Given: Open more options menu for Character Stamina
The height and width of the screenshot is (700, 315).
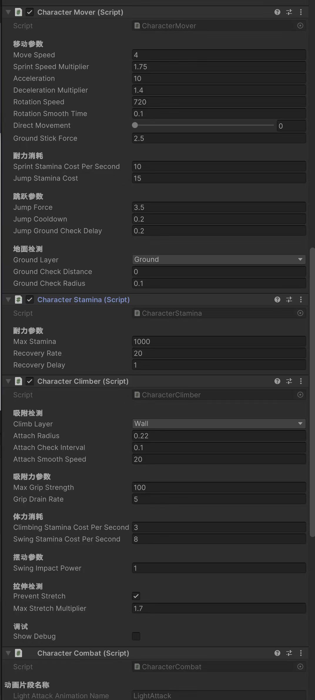Looking at the screenshot, I should coord(301,299).
